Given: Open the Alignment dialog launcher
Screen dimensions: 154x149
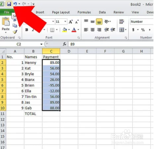Looking at the screenshot, I should [126, 38].
